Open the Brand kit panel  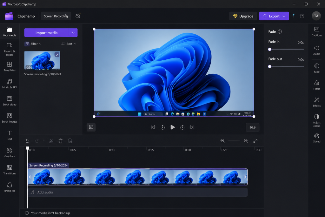click(x=10, y=187)
